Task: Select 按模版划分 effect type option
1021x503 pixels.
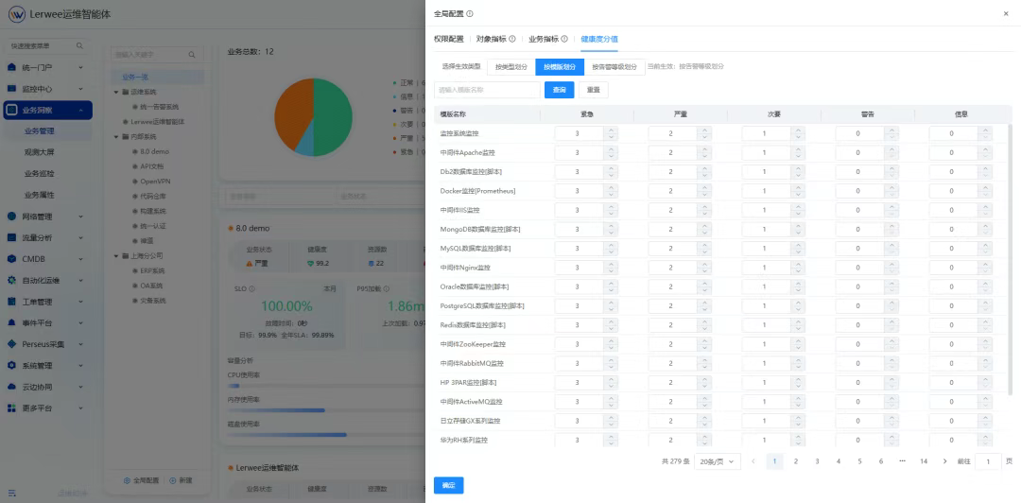Action: (560, 67)
